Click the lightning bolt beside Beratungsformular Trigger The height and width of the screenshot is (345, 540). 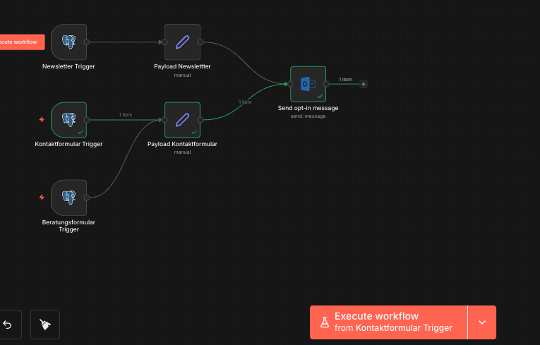[x=42, y=198]
